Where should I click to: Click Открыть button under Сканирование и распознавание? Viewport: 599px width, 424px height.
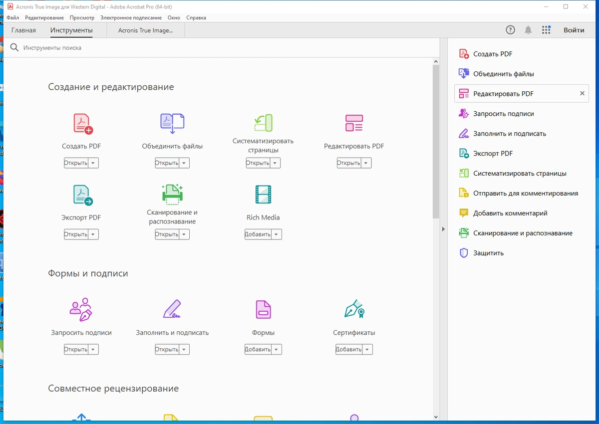click(167, 234)
